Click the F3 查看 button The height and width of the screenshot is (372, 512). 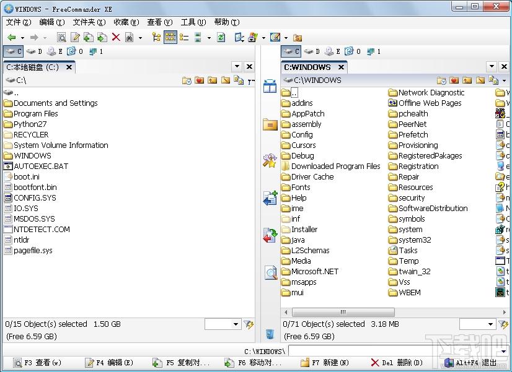37,363
